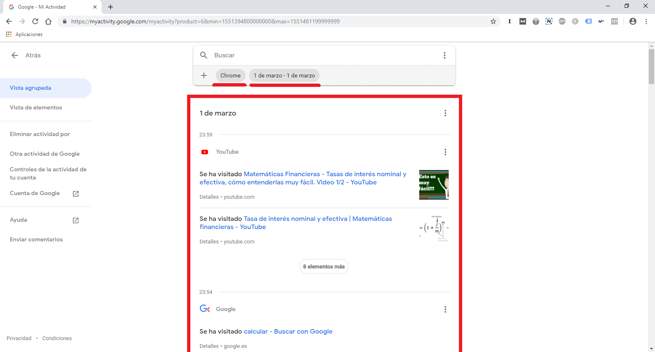Image resolution: width=655 pixels, height=352 pixels.
Task: Switch to Vista de elementos
Action: (x=36, y=107)
